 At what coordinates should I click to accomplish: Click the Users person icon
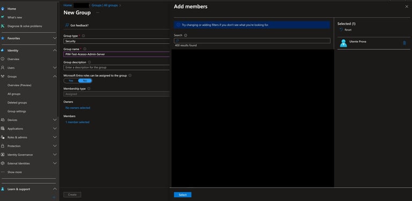[3, 68]
